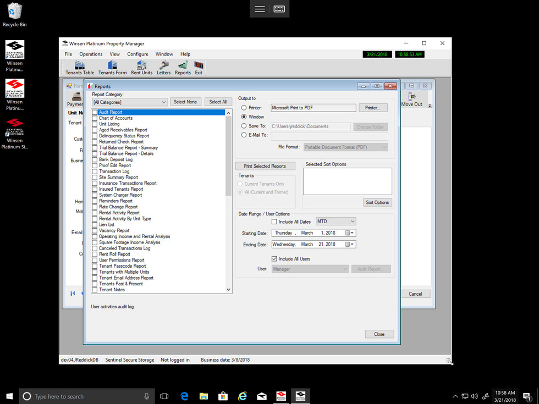Check the Vacancy Report checkbox
Screen dimensions: 539x404
(x=95, y=230)
